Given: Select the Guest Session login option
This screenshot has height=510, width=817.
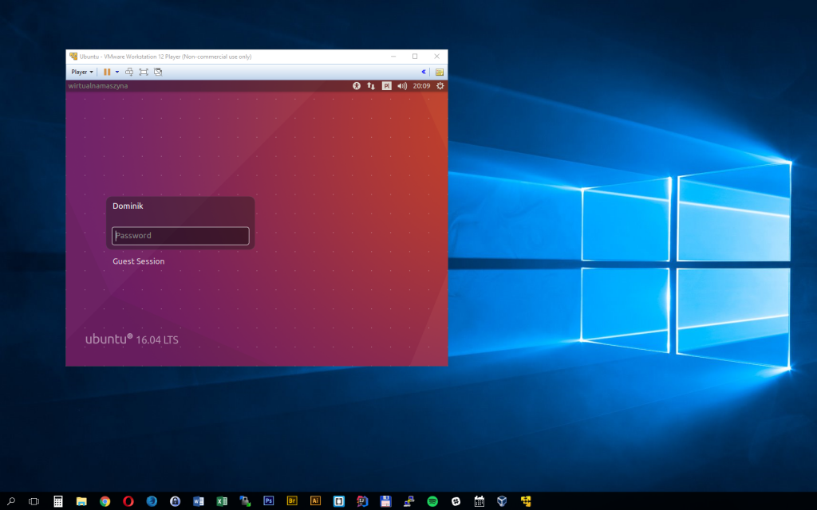Looking at the screenshot, I should click(139, 261).
